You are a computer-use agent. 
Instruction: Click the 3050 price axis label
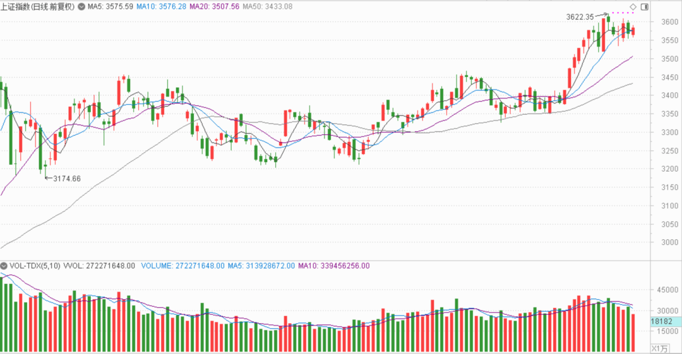[669, 225]
